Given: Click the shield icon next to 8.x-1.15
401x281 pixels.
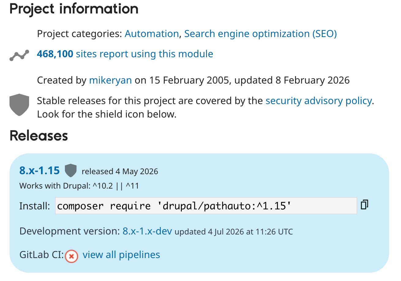Looking at the screenshot, I should click(x=70, y=170).
